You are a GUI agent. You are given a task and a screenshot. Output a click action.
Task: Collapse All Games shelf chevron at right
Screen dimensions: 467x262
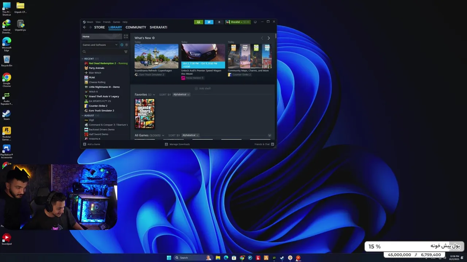(x=269, y=135)
